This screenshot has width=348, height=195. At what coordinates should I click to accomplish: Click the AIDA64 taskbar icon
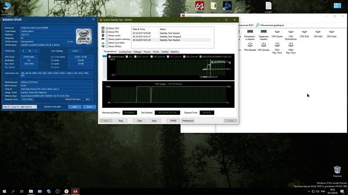(x=75, y=191)
